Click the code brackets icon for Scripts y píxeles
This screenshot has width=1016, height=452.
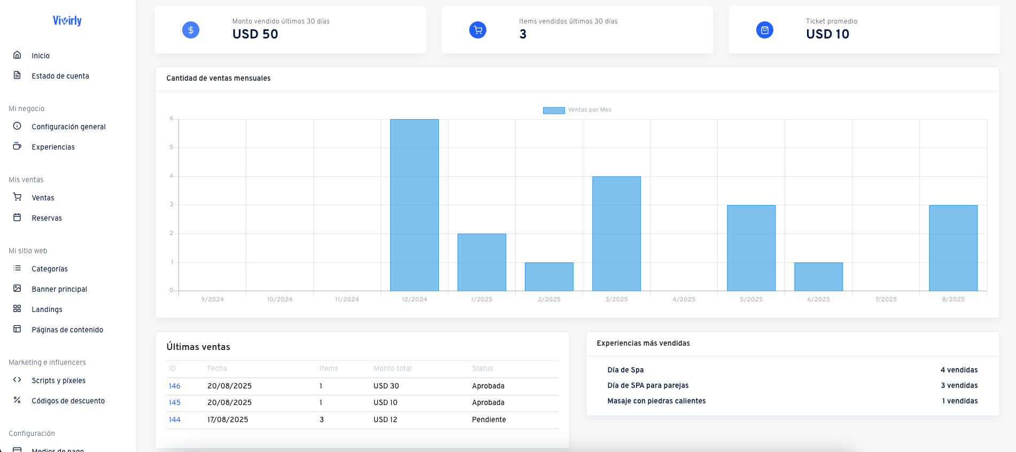(17, 380)
